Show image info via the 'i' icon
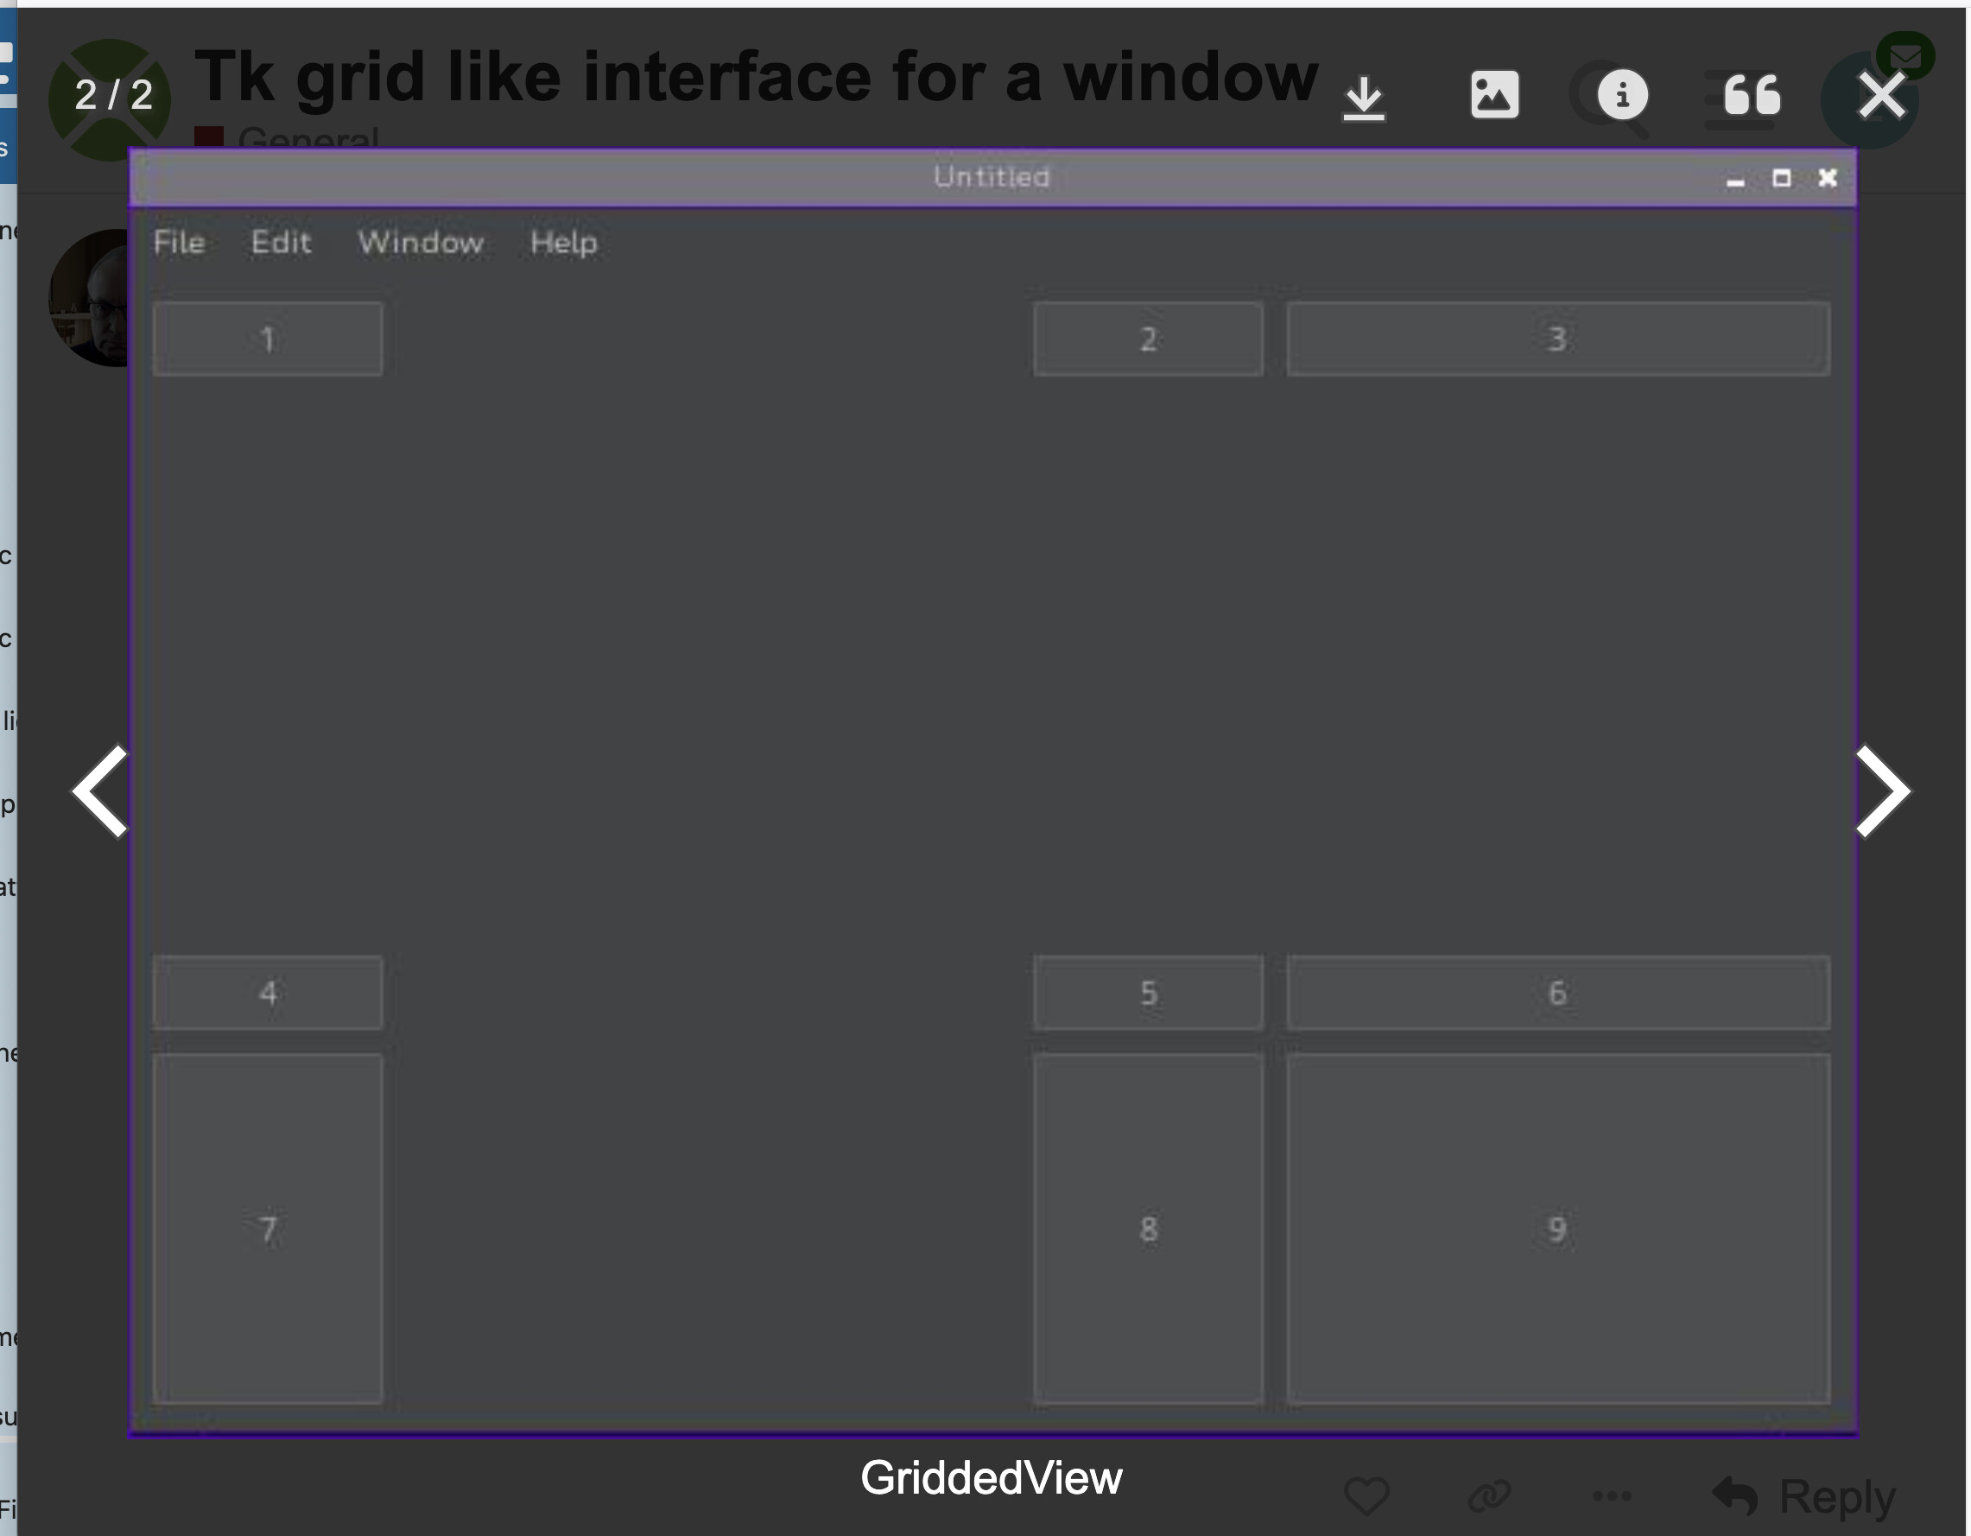This screenshot has width=1971, height=1536. click(x=1622, y=95)
